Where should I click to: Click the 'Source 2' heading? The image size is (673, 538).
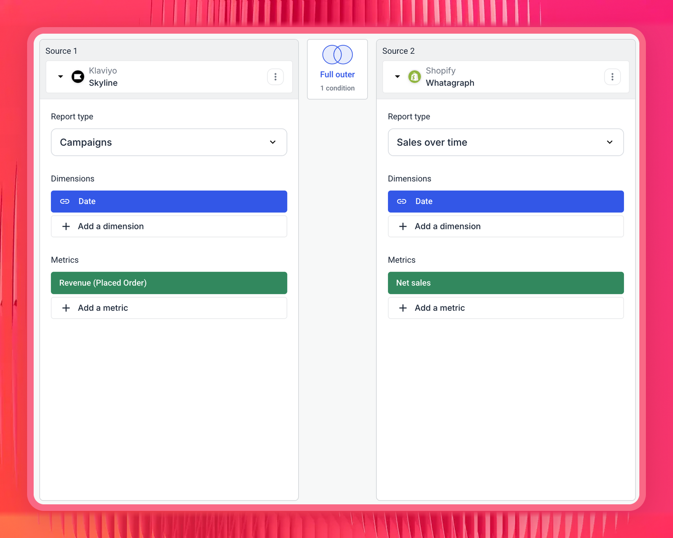[x=398, y=51]
